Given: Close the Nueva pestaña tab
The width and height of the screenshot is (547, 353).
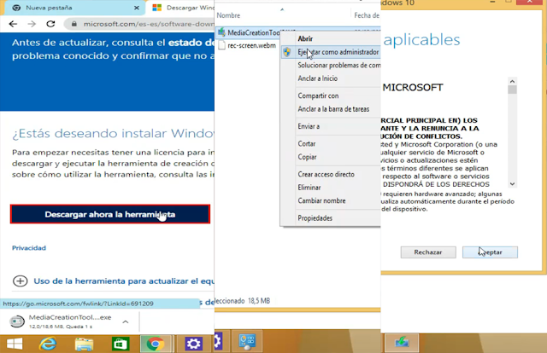Looking at the screenshot, I should point(137,8).
